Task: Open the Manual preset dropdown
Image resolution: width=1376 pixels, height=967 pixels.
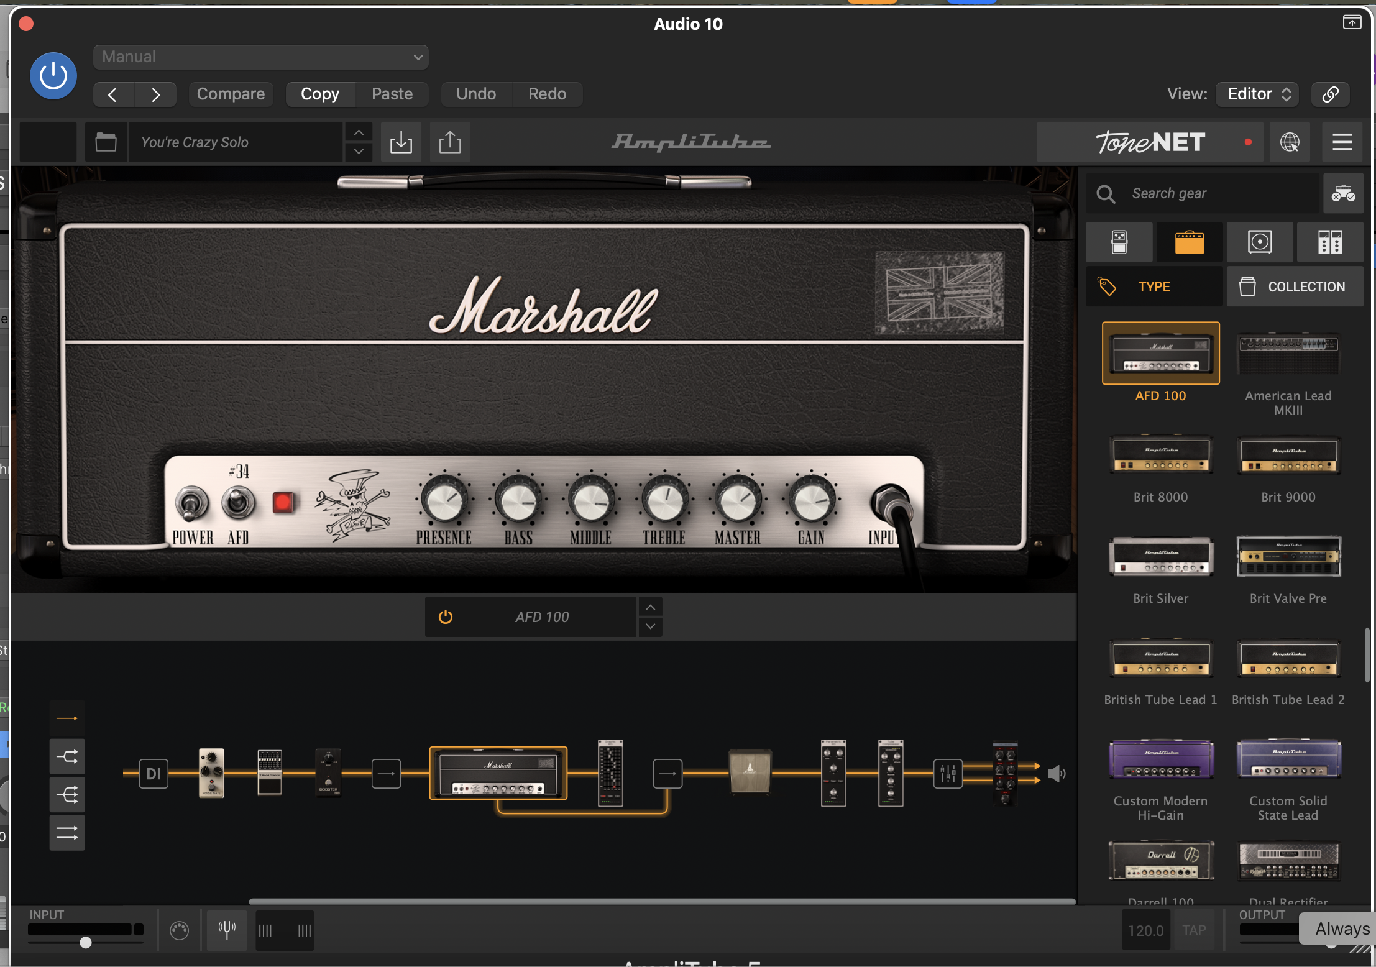Action: [x=260, y=57]
